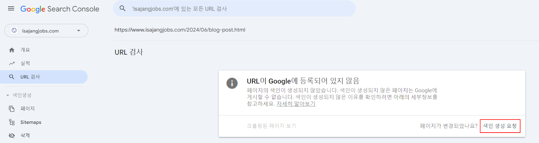Viewport: 539px width, 143px height.
Task: Click the pages icon beside 페이지
Action: 12,109
